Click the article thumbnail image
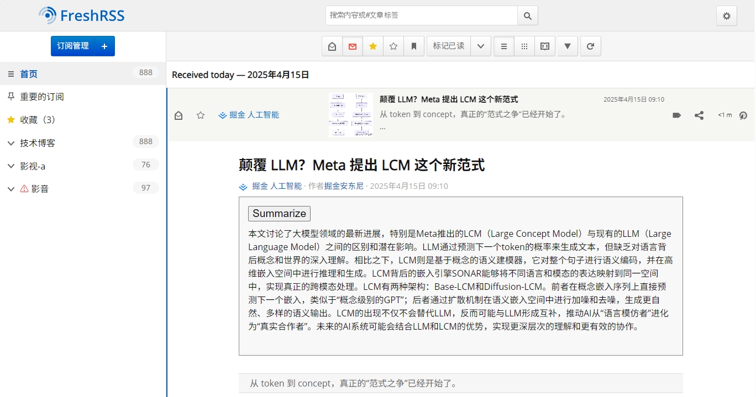 pyautogui.click(x=351, y=115)
